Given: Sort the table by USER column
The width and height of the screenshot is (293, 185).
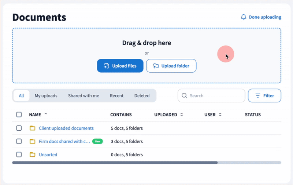Looking at the screenshot, I should [x=220, y=115].
